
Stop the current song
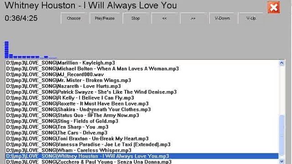tap(136, 18)
